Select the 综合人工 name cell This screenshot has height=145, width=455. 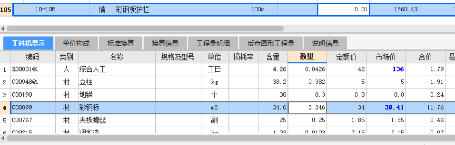point(117,69)
